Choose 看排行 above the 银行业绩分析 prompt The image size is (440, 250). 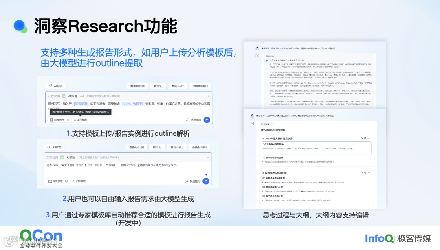coord(157,147)
